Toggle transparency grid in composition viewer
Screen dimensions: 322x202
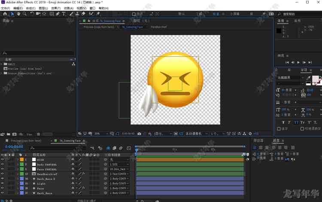(x=181, y=134)
